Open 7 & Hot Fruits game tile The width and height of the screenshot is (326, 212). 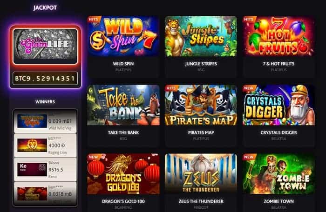(278, 36)
